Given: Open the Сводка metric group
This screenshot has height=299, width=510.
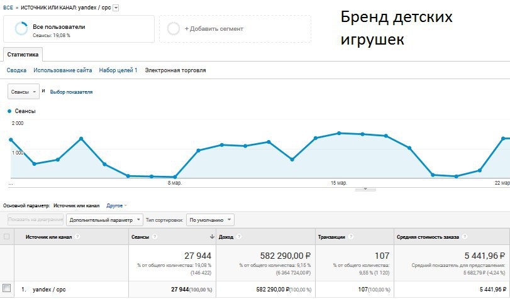Looking at the screenshot, I should coord(16,70).
